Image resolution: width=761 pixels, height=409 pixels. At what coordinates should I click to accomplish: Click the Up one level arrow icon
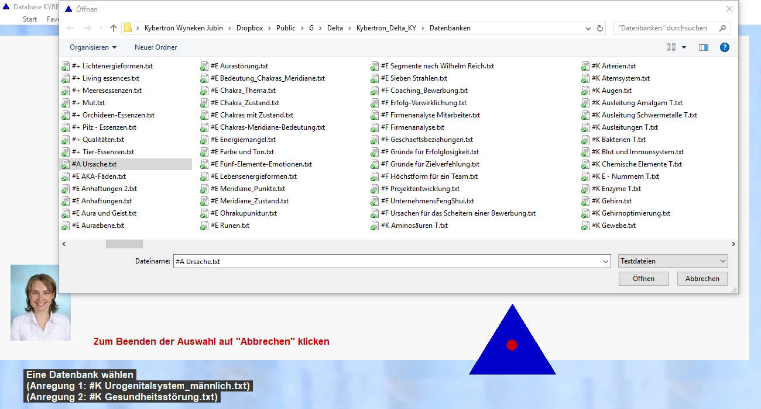[x=114, y=28]
